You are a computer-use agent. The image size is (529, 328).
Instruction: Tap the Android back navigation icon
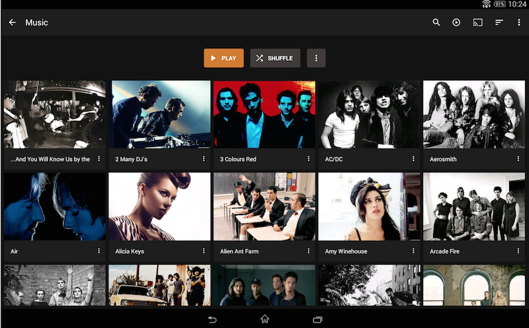pyautogui.click(x=212, y=319)
